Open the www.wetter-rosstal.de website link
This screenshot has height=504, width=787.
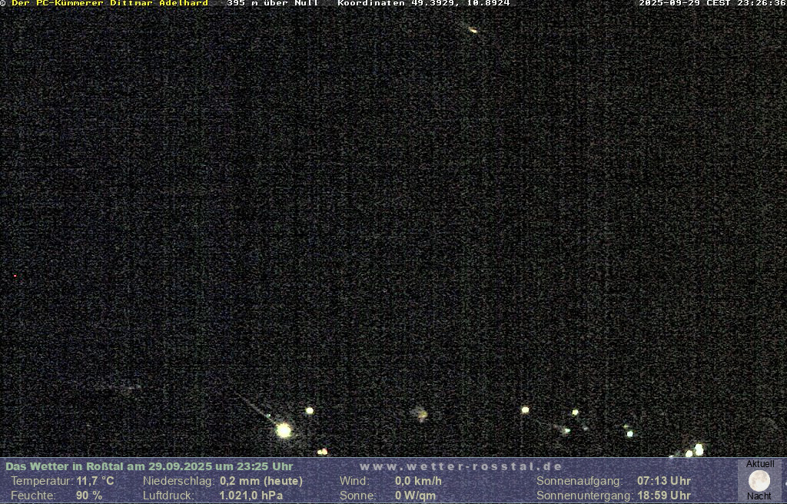tap(460, 466)
